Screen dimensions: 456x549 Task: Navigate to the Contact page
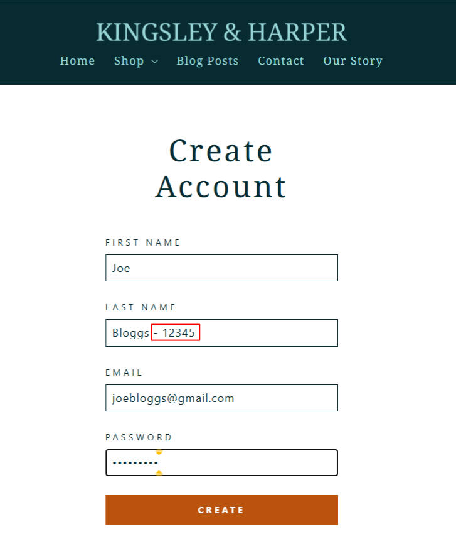pyautogui.click(x=281, y=61)
